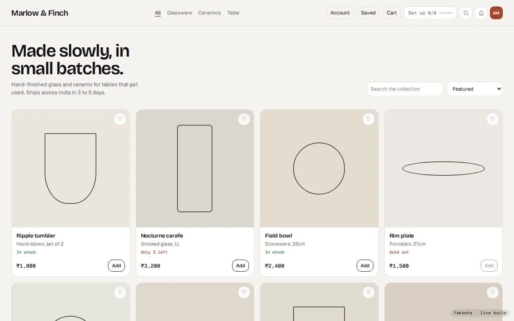Switch to Table category
This screenshot has width=514, height=321.
pyautogui.click(x=233, y=13)
